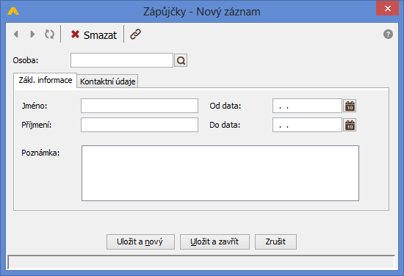Go to previous record arrow
Viewport: 404px width, 276px height.
click(x=16, y=34)
